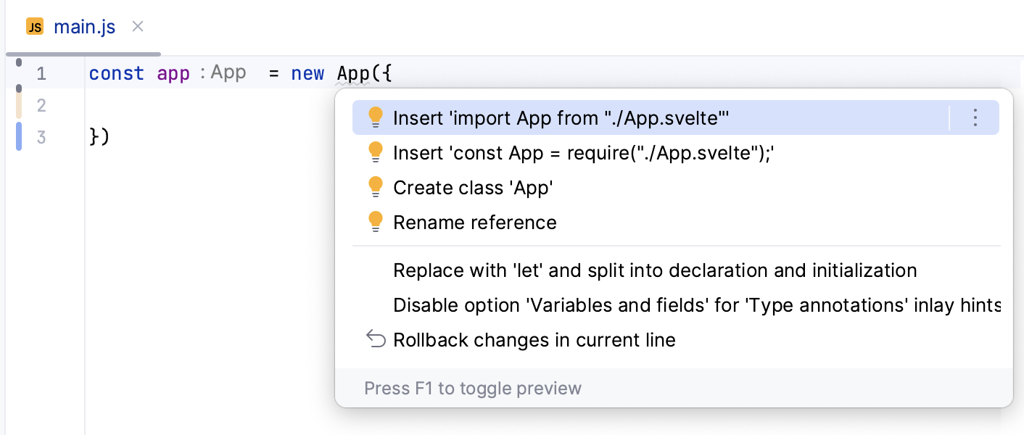The width and height of the screenshot is (1024, 435).
Task: Click the JS file type icon on the tab
Action: coord(34,26)
